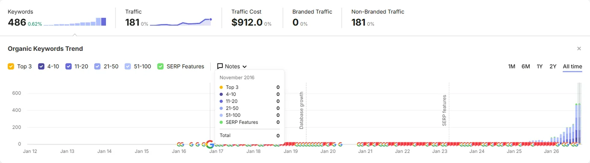Switch the chart range to 1Y
The width and height of the screenshot is (590, 163).
[539, 66]
